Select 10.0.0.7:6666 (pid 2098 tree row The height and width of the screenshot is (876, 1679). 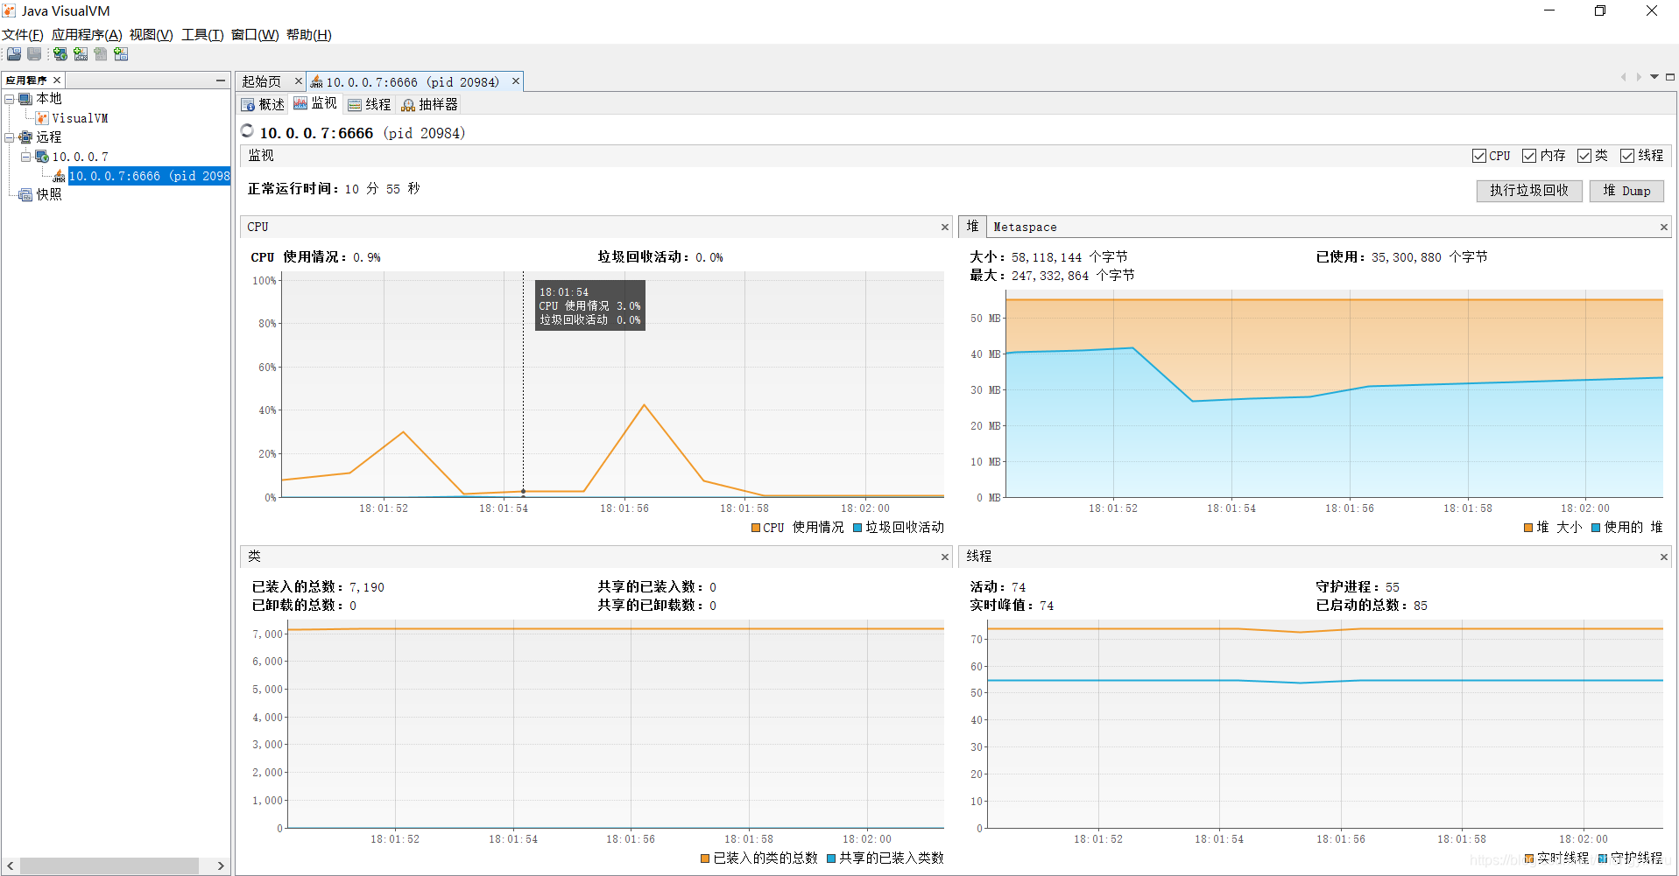tap(149, 176)
